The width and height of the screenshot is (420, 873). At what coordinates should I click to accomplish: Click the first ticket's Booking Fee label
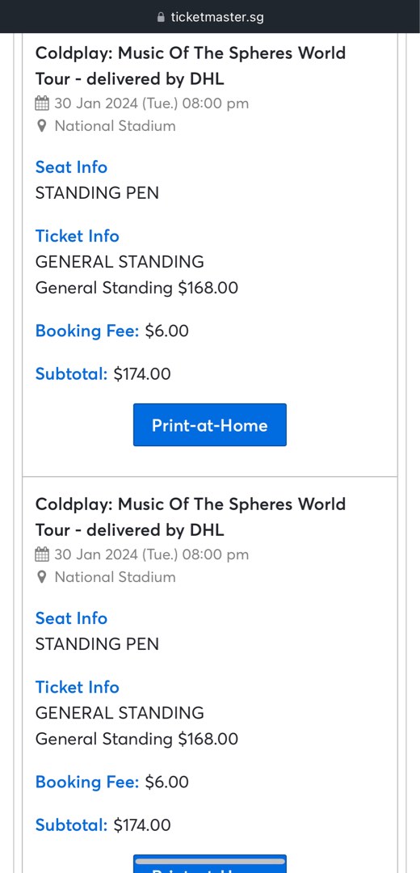tap(87, 331)
